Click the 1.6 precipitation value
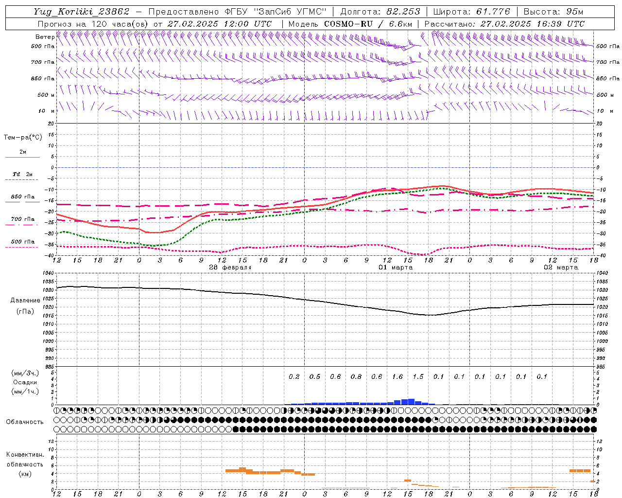 (397, 376)
